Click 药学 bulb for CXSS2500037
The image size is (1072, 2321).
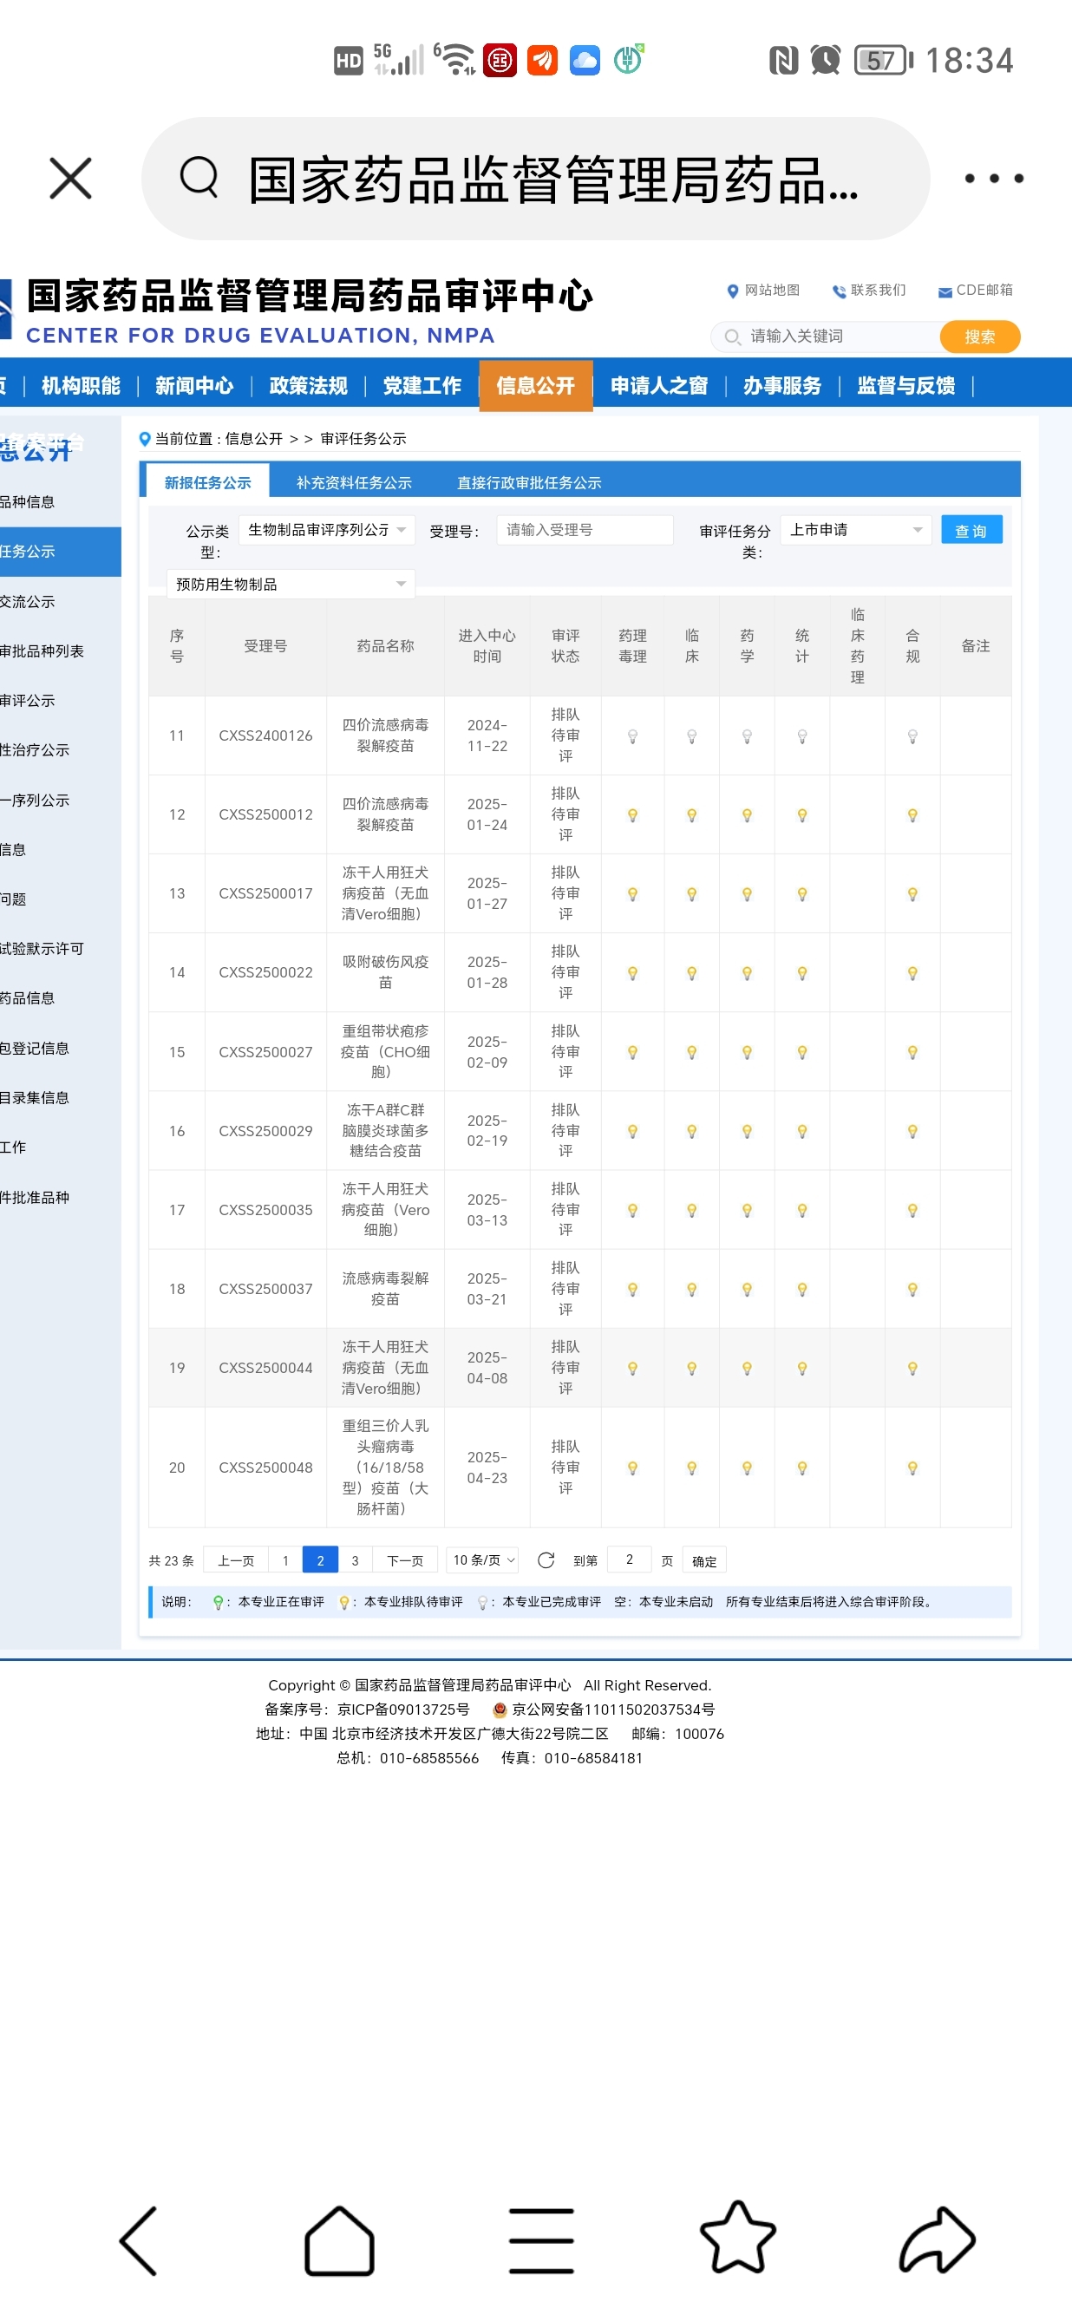[747, 1290]
